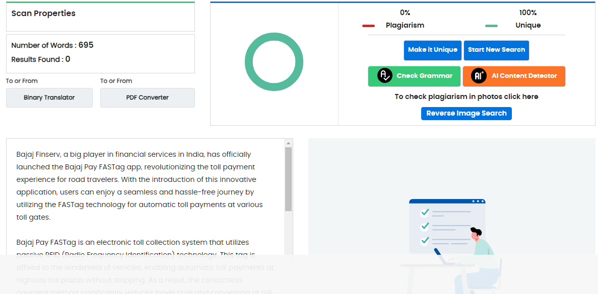
Task: Click the scrollbar up arrow in text panel
Action: click(x=288, y=143)
